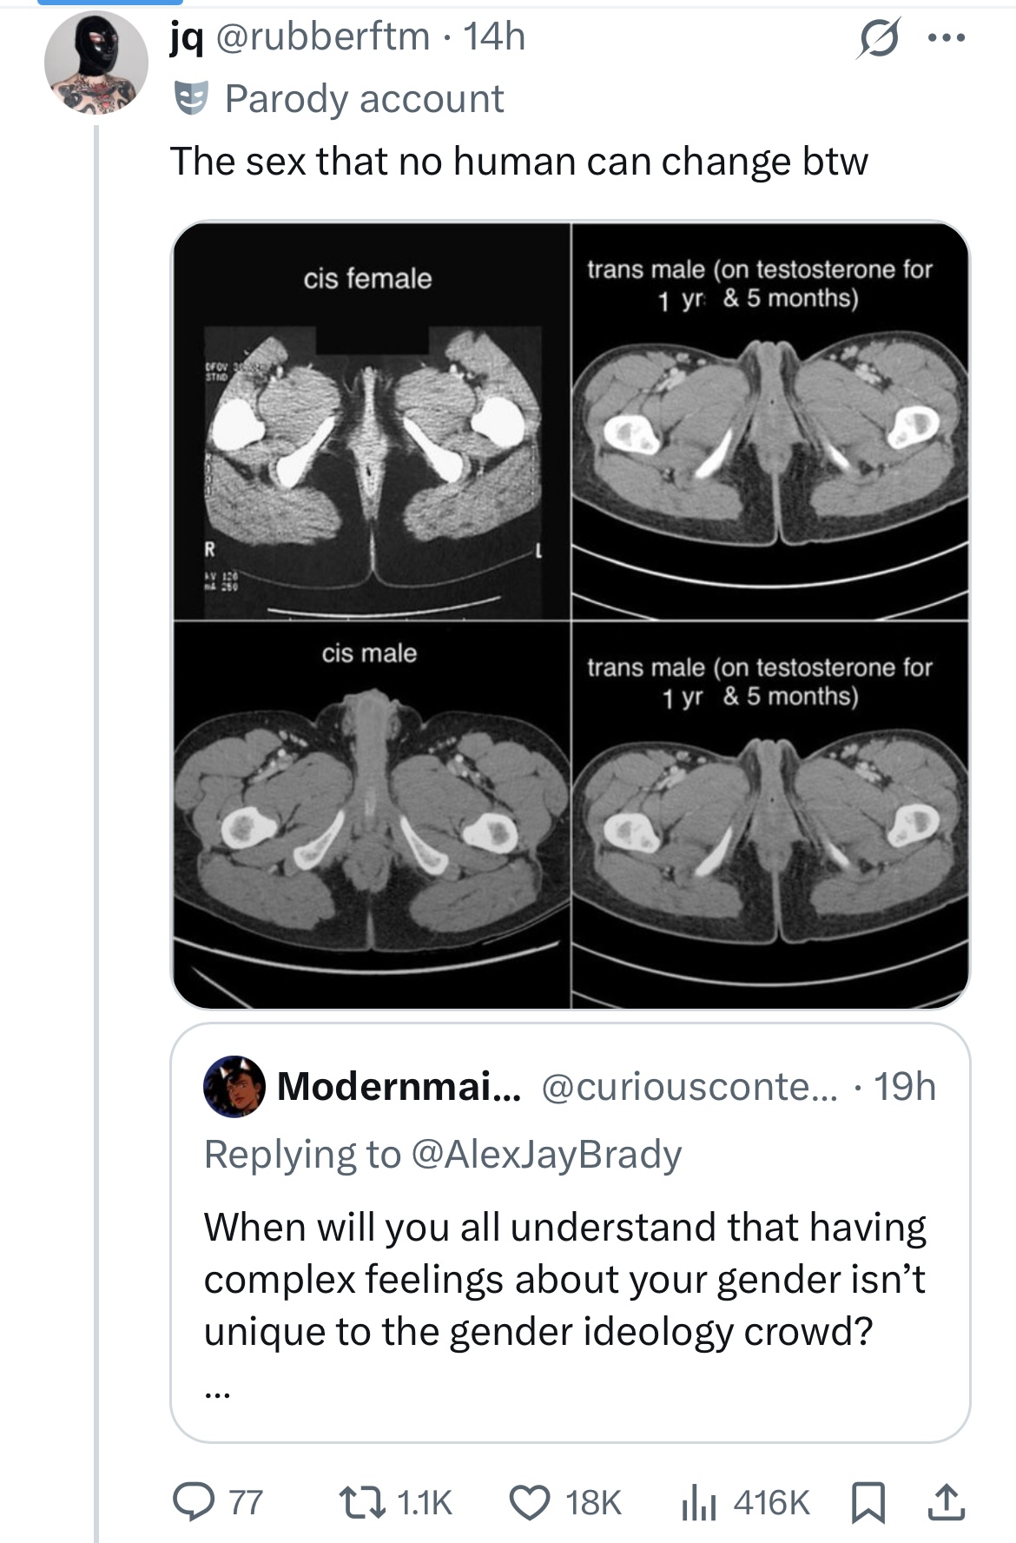1016x1543 pixels.
Task: Expand the cis male scan image
Action: click(x=372, y=815)
